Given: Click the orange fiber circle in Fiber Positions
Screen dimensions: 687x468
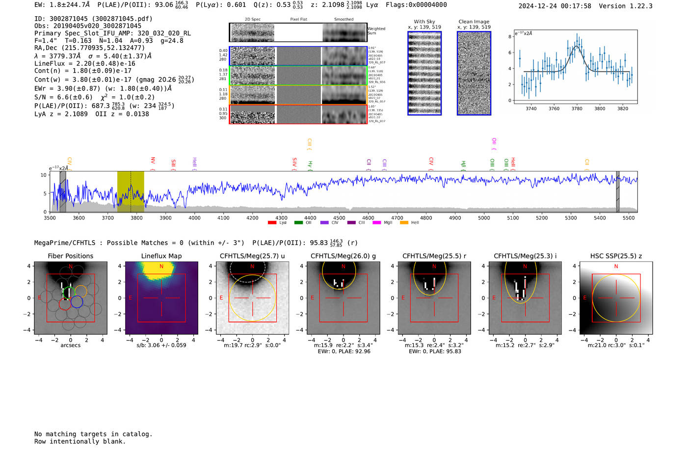Looking at the screenshot, I should (81, 291).
